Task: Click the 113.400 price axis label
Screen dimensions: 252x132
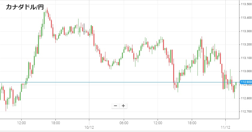Action: 246,18
